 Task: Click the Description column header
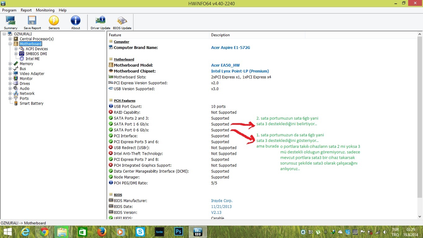(257, 35)
